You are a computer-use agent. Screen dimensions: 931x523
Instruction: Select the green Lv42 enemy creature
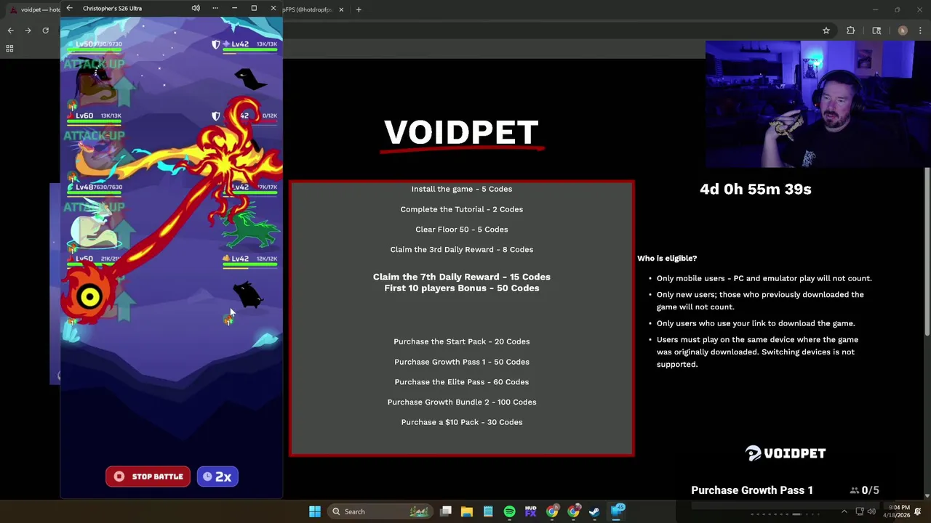249,228
